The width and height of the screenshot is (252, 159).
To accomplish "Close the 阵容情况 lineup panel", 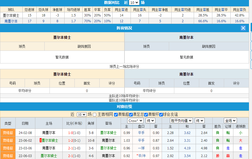I will [243, 28].
